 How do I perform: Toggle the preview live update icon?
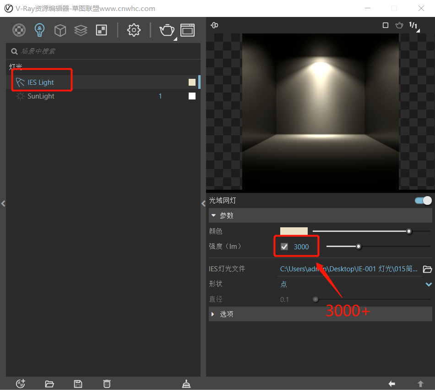pos(214,25)
